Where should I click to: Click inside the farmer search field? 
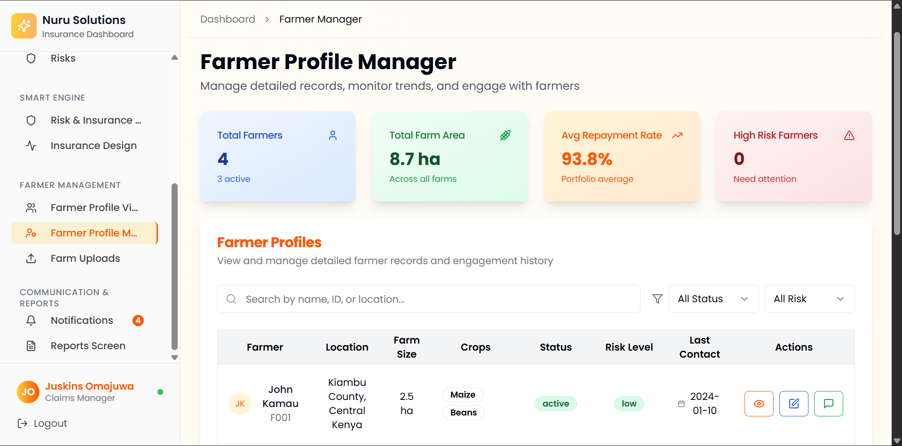click(x=429, y=299)
